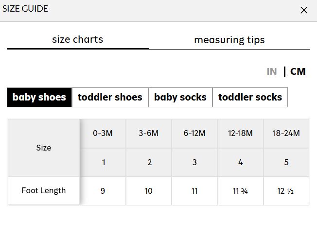This screenshot has width=317, height=235.
Task: Click the 6-12M age column header
Action: click(194, 133)
